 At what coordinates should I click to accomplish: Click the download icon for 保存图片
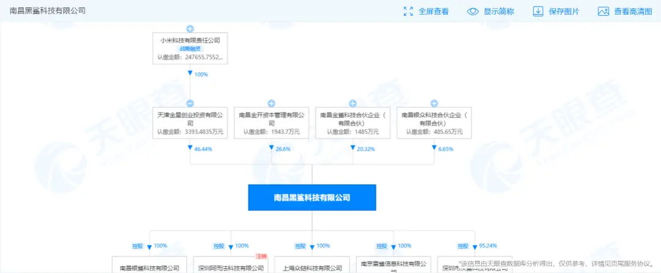point(538,12)
